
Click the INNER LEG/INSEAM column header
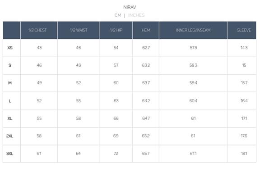tap(193, 30)
